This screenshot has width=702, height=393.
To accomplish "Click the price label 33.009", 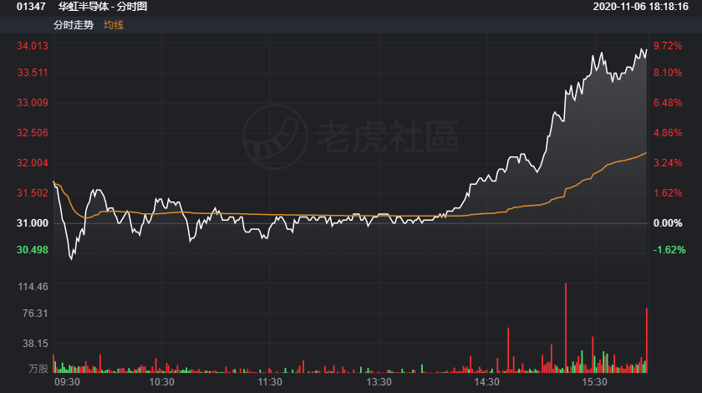I will point(33,103).
